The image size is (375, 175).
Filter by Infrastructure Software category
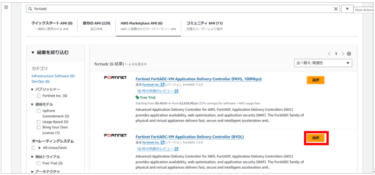coord(53,76)
